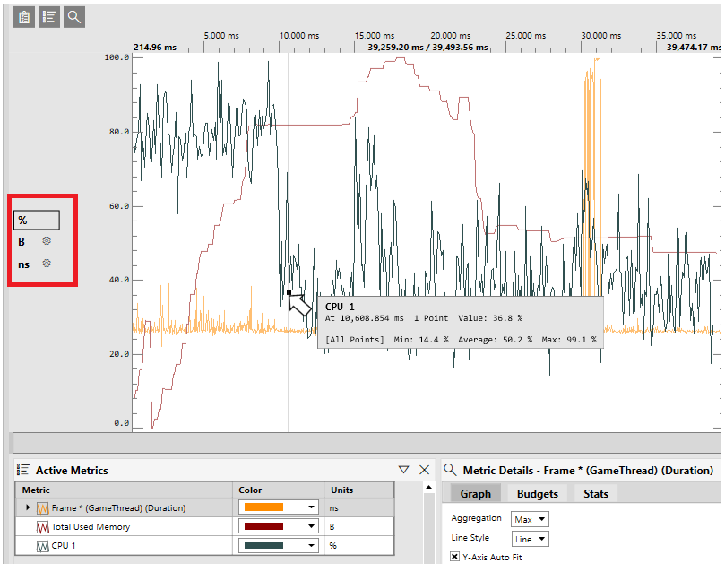Click the horizontal scrollbar below the graph
Viewport: 725px width, 572px height.
(367, 443)
